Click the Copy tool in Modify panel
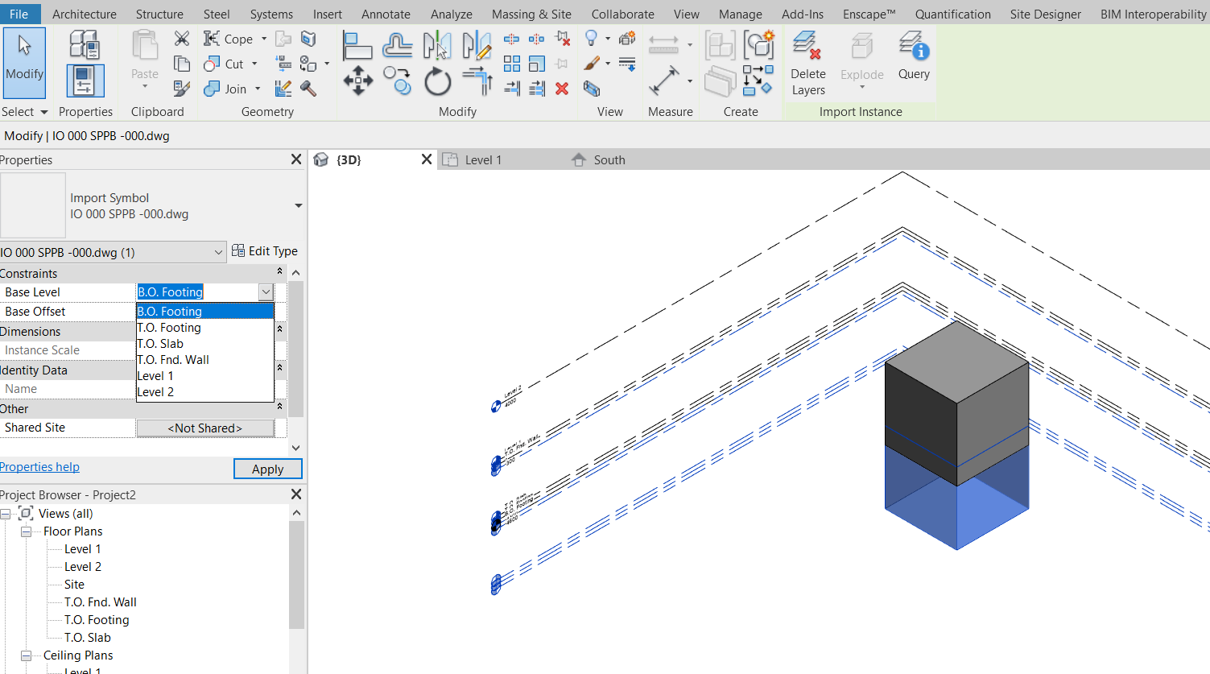The image size is (1210, 674). (397, 81)
